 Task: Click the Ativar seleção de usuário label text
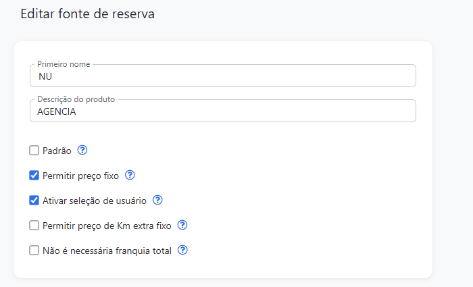point(94,201)
